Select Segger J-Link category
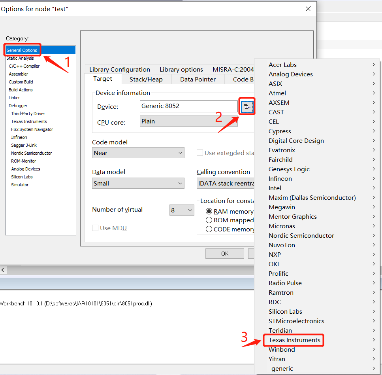The height and width of the screenshot is (375, 382). coord(24,145)
